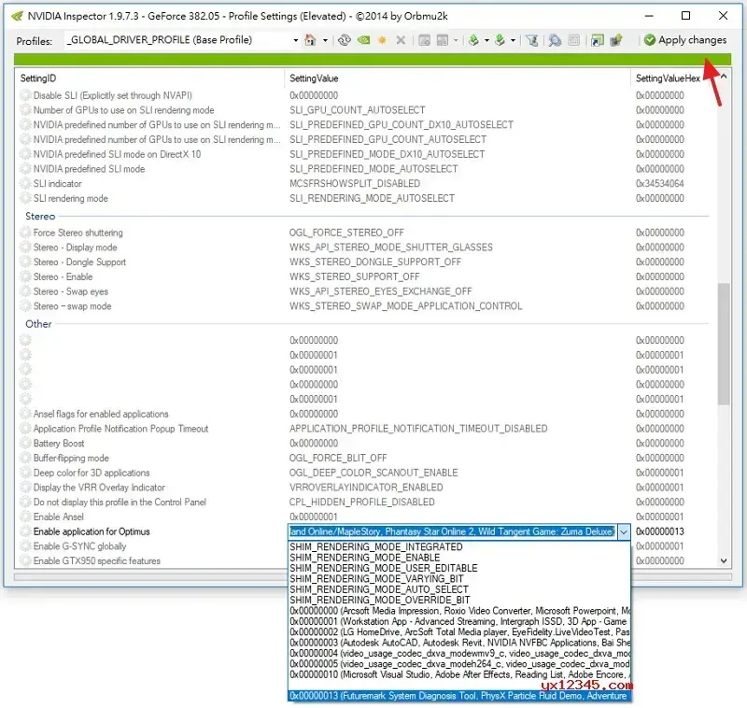
Task: Click the grey X delete profile icon
Action: tap(402, 40)
